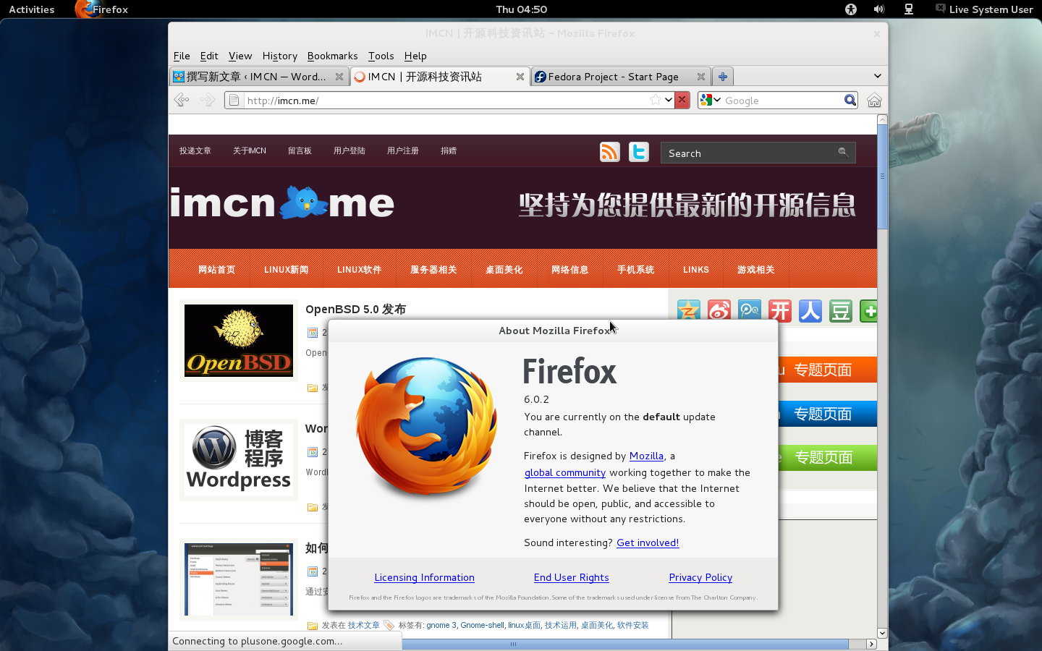Share via the blue Tencent Weibo icon
Viewport: 1042px width, 651px height.
tap(750, 311)
